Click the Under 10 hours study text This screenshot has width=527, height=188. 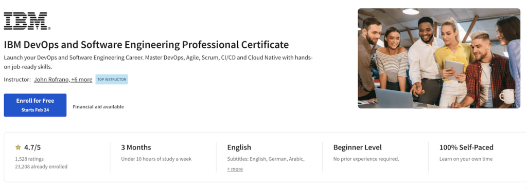(156, 159)
